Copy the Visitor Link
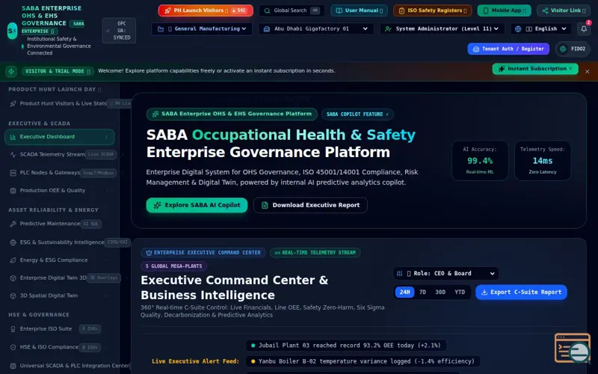 pyautogui.click(x=564, y=10)
